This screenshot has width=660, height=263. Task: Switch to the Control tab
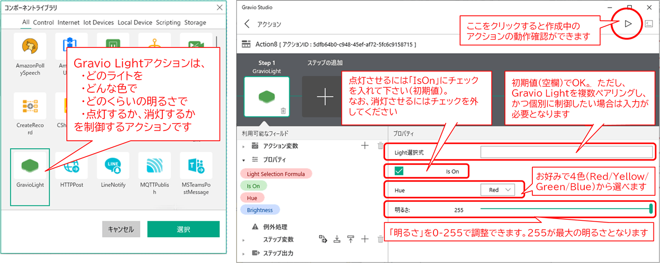tap(44, 22)
